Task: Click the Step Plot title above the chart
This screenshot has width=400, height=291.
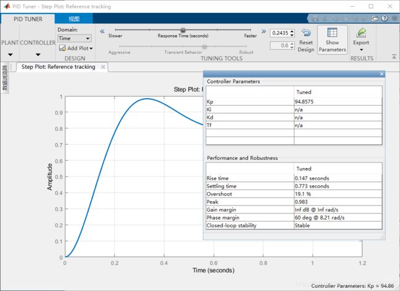Action: click(x=188, y=89)
